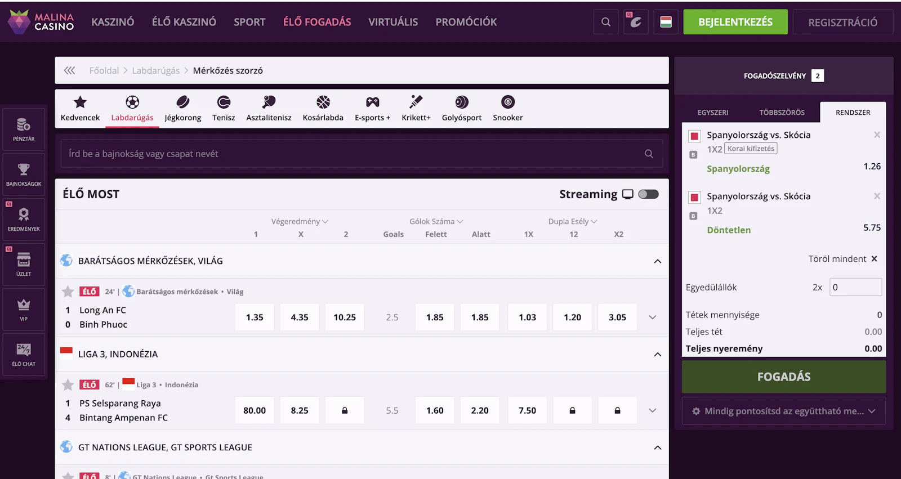Expand more markets for PS Selsparang Raya
Viewport: 901px width, 479px height.
coord(652,410)
